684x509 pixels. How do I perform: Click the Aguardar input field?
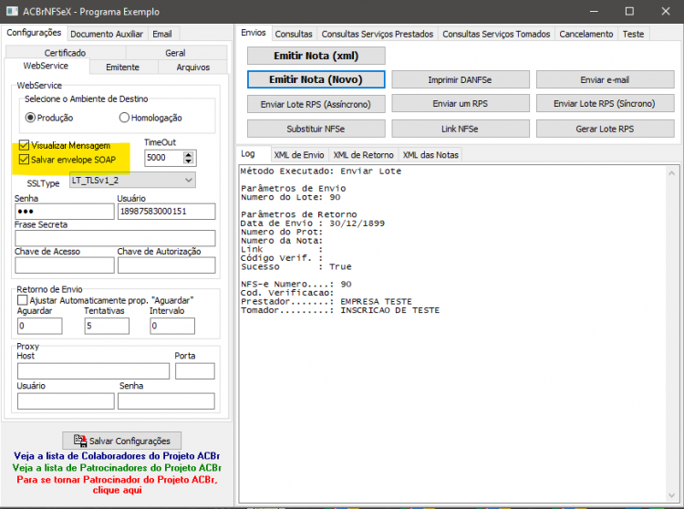[40, 326]
